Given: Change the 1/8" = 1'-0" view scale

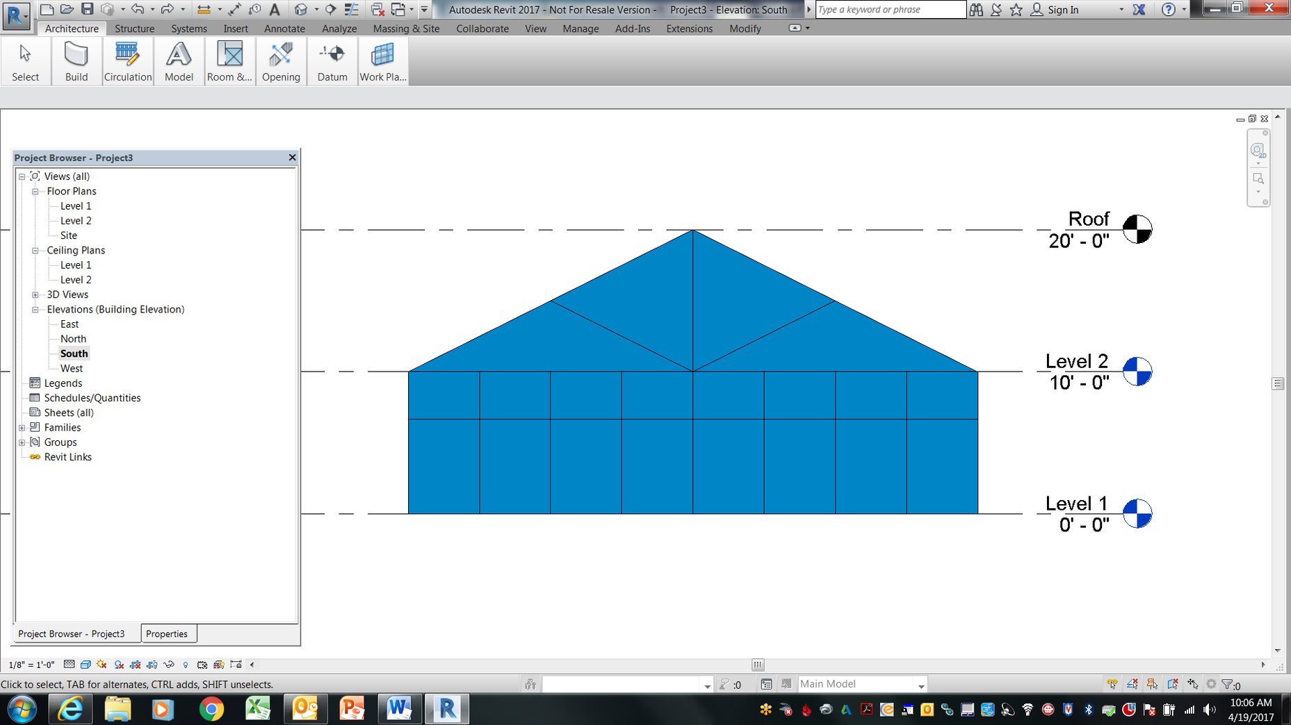Looking at the screenshot, I should (31, 665).
